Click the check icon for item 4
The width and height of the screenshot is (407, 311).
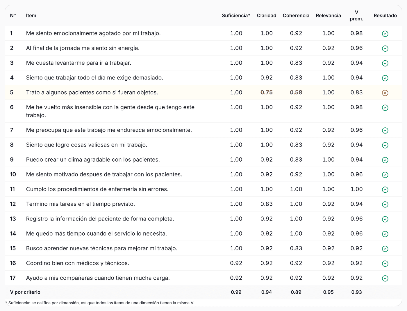click(x=385, y=78)
